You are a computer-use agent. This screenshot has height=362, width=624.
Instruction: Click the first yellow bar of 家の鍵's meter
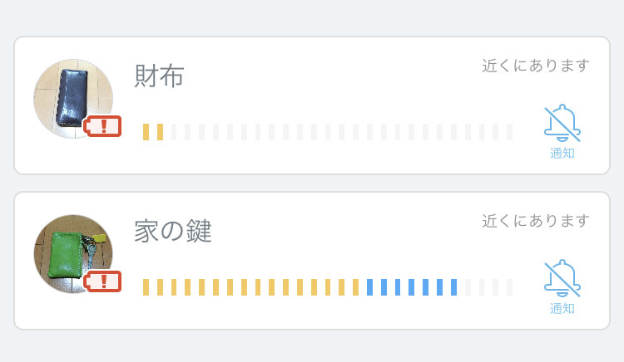point(146,287)
